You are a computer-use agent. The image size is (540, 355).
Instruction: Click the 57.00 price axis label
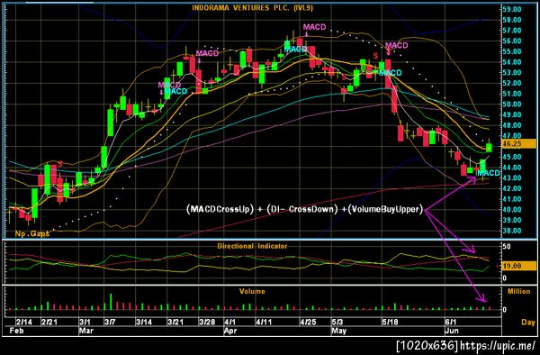point(512,31)
